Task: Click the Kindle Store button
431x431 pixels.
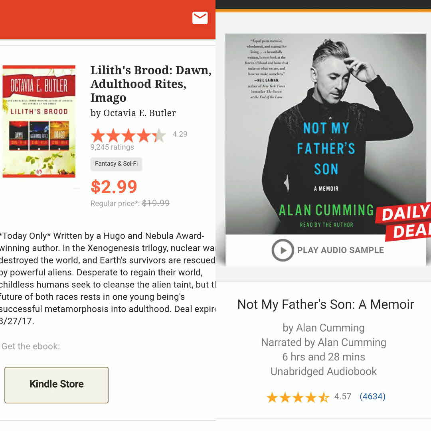Action: pos(56,385)
